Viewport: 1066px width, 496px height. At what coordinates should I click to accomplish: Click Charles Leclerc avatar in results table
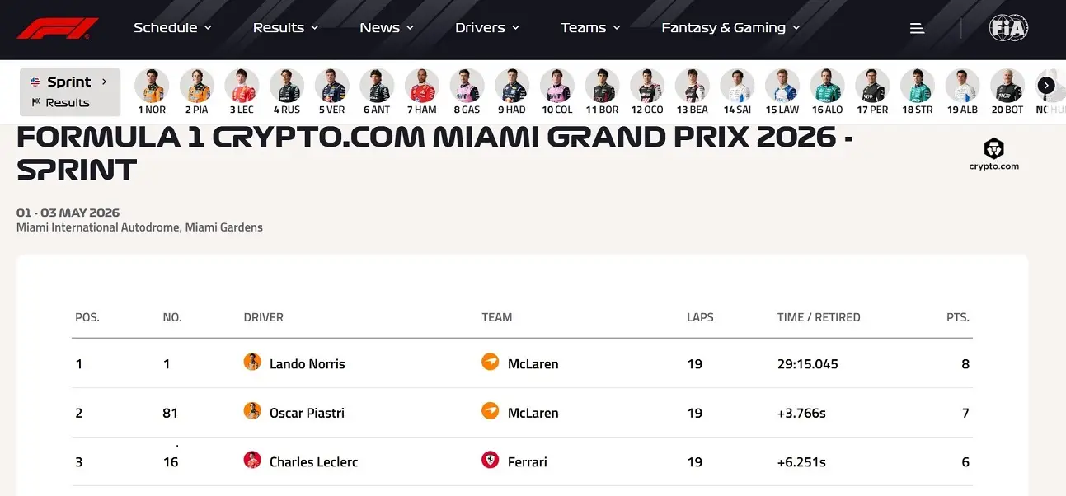(252, 460)
